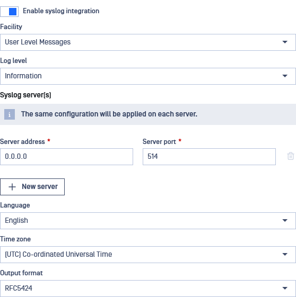Click the Server address field
The image size is (296, 297).
(x=66, y=157)
